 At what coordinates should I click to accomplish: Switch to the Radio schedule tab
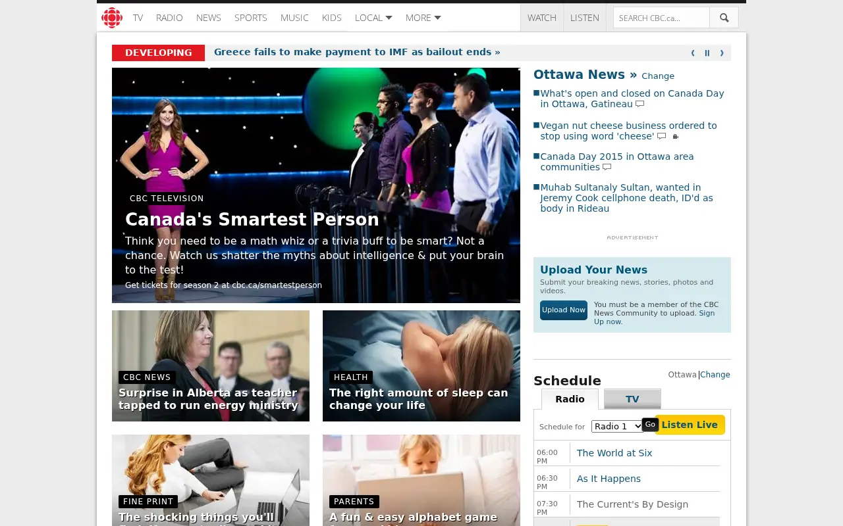coord(570,399)
